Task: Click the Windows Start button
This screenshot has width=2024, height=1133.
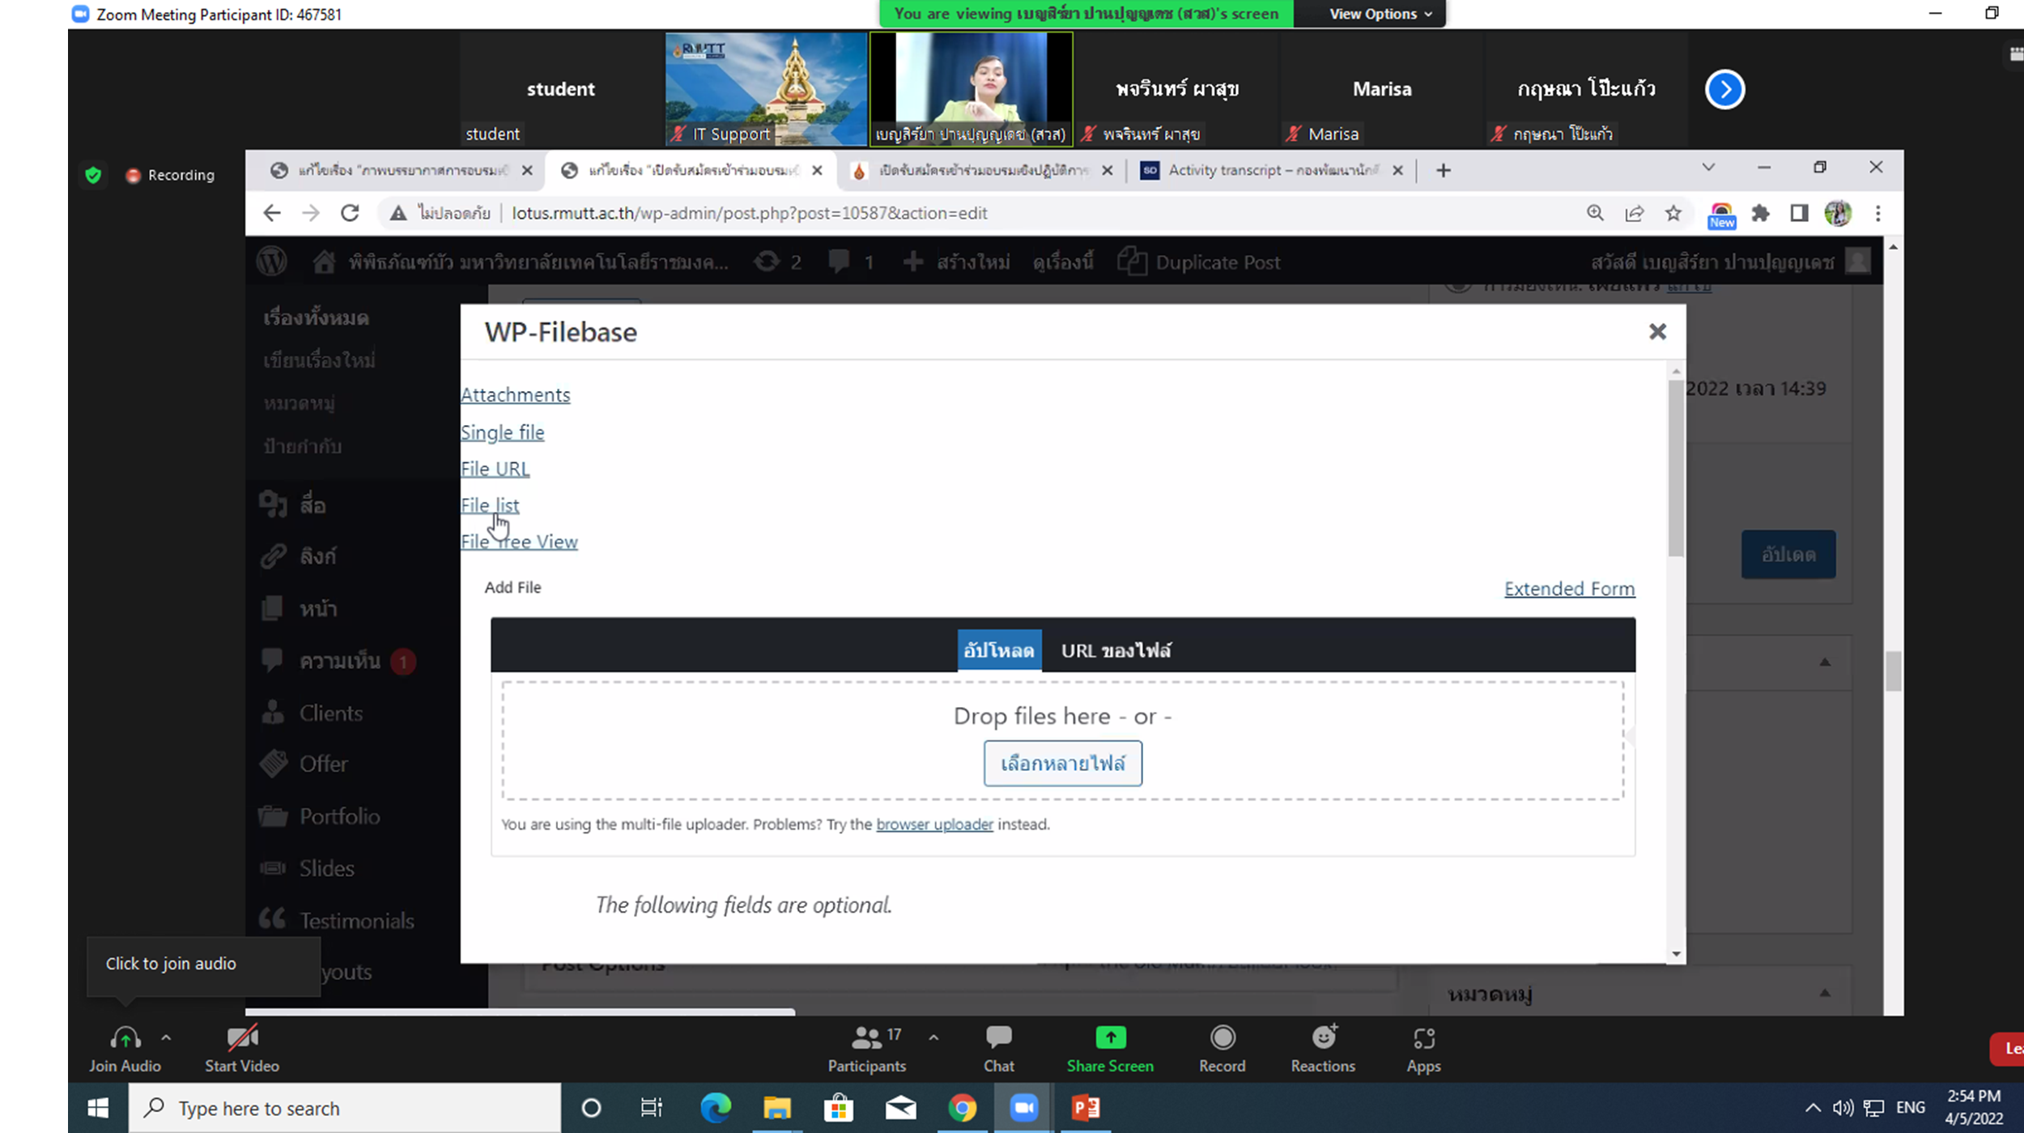Action: point(98,1107)
